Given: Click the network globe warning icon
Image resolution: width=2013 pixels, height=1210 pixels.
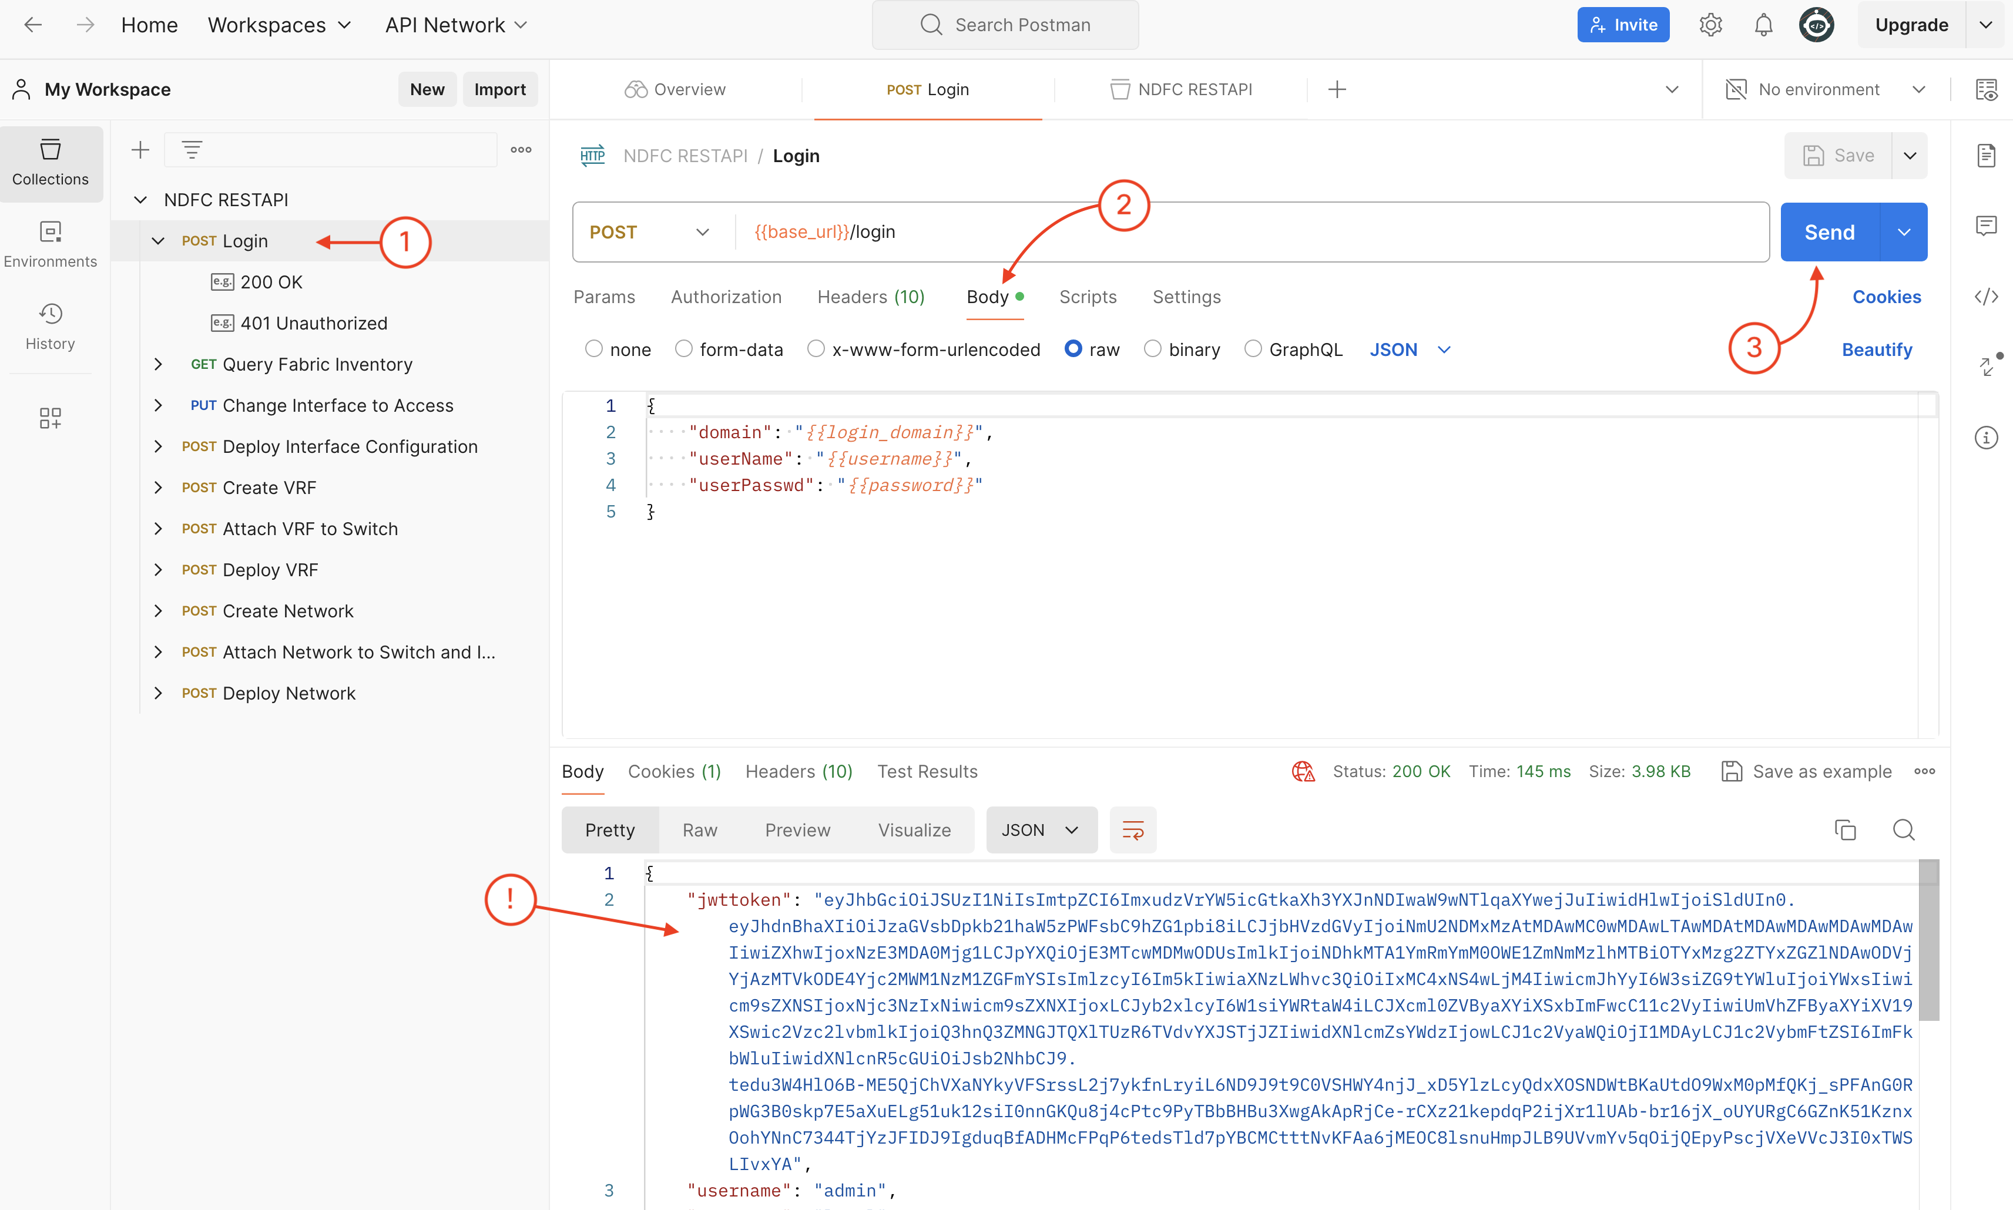Looking at the screenshot, I should pos(1303,771).
